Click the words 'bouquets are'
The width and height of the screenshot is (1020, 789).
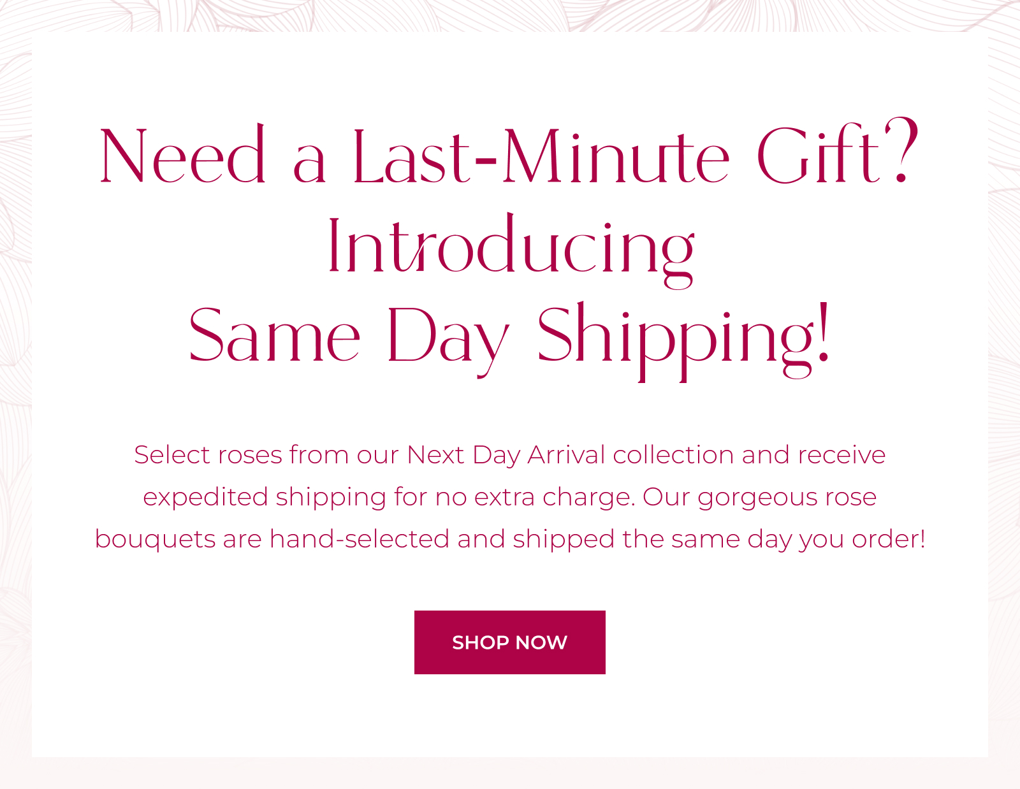point(178,539)
